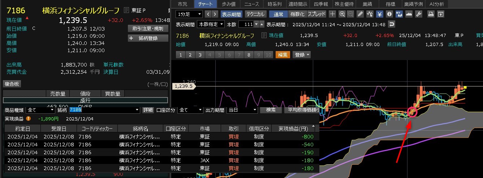Click the 1,239.5 price label on chart
The width and height of the screenshot is (483, 178).
tap(184, 86)
